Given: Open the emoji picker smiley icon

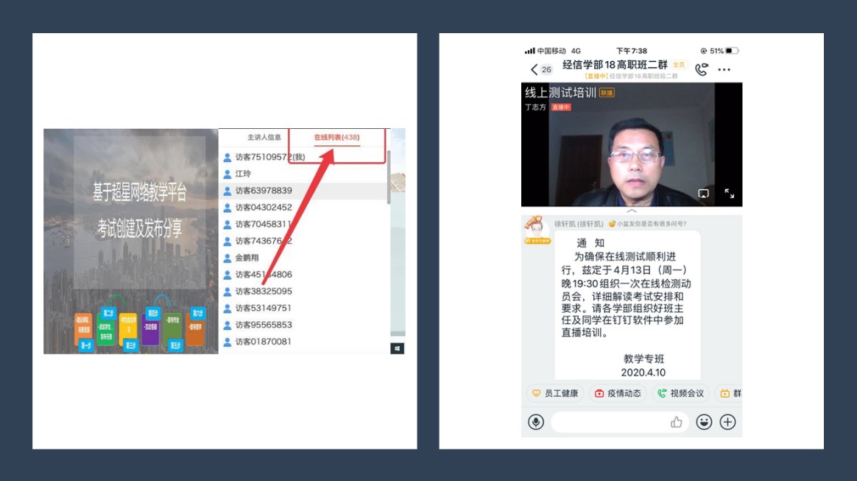Looking at the screenshot, I should click(x=704, y=422).
